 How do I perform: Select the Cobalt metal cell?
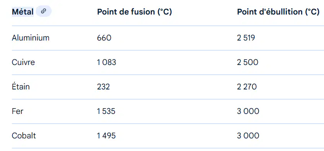coord(24,136)
